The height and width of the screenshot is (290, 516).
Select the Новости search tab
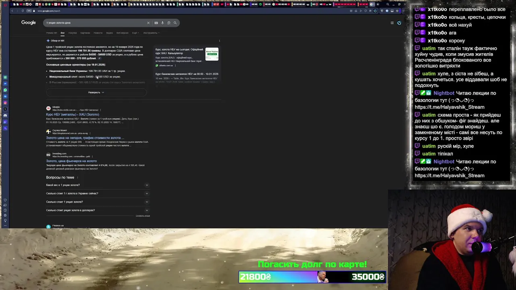pyautogui.click(x=98, y=33)
